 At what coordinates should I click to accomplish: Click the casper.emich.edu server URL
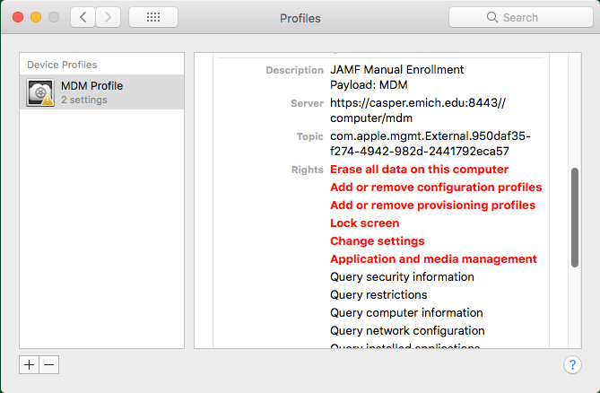pos(418,110)
